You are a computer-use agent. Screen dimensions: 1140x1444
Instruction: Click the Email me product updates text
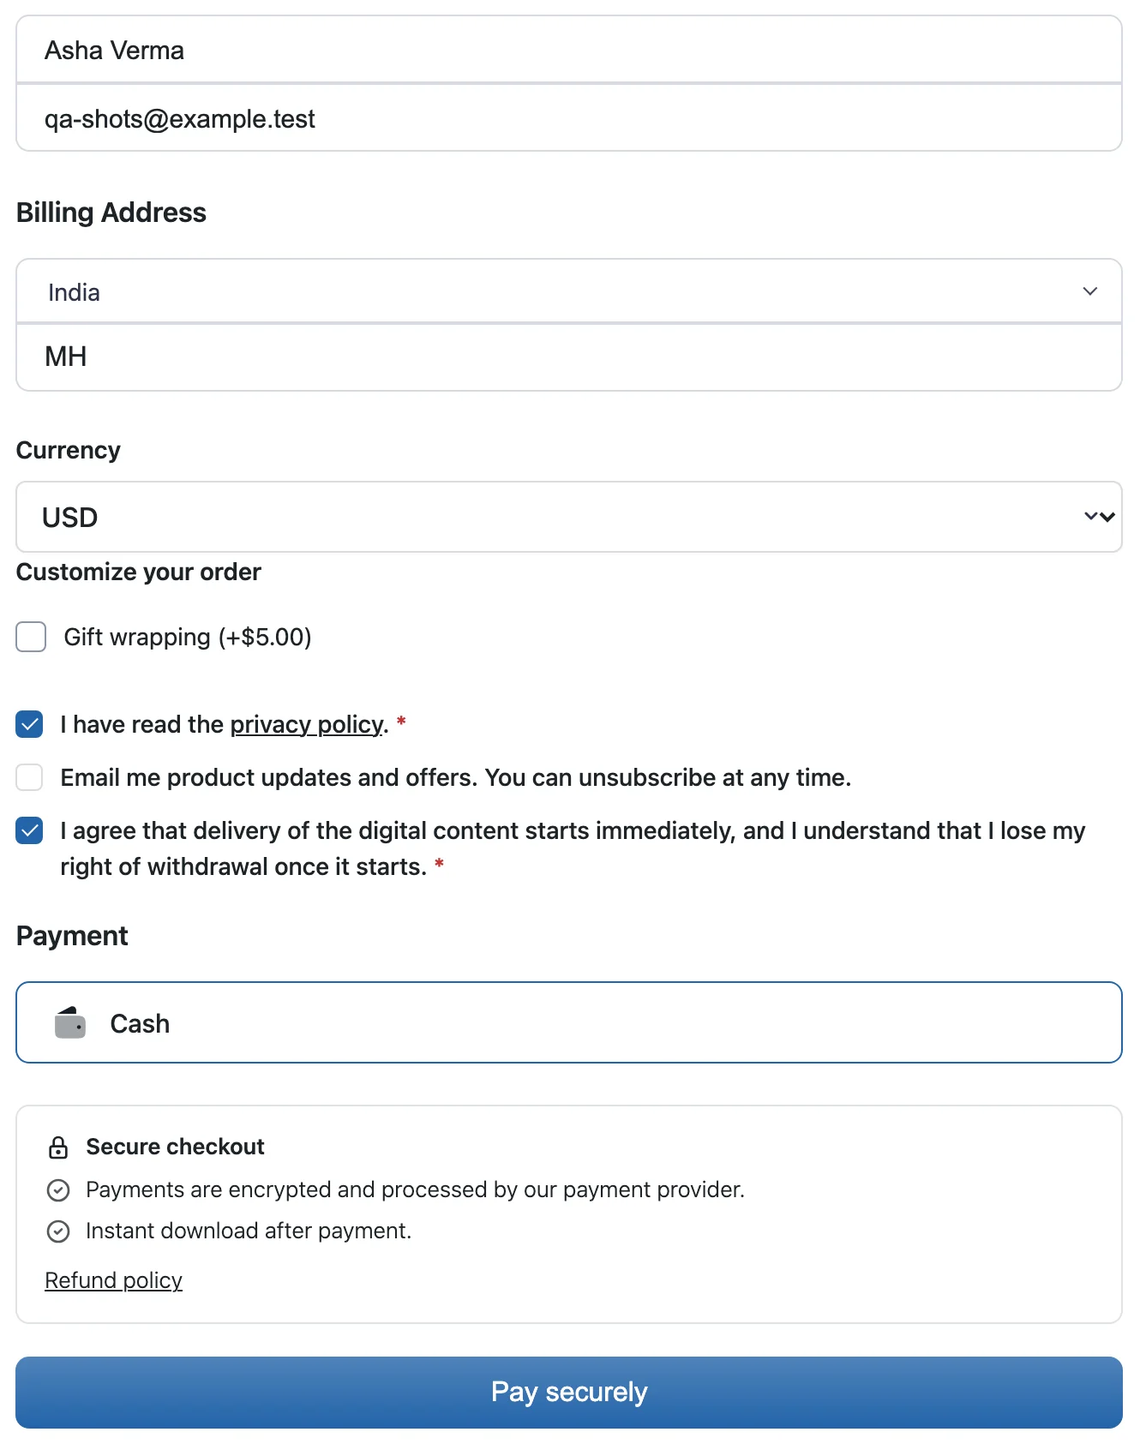point(456,777)
